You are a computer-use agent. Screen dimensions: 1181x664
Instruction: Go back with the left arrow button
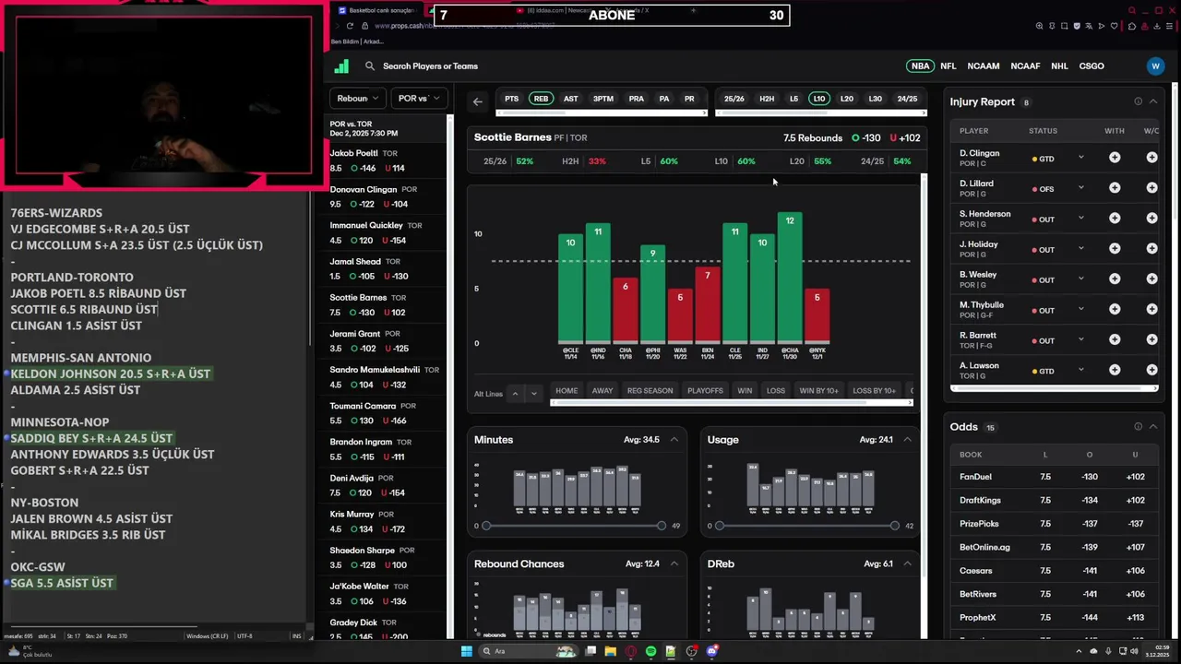point(477,101)
